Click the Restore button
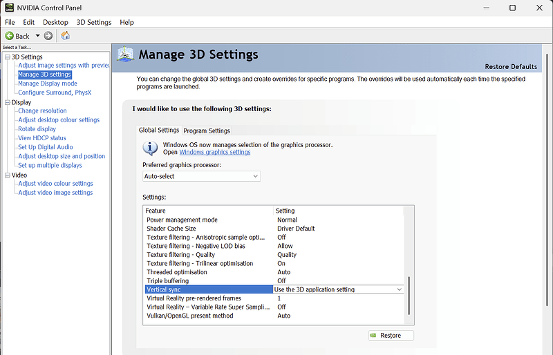553x355 pixels. coord(391,336)
